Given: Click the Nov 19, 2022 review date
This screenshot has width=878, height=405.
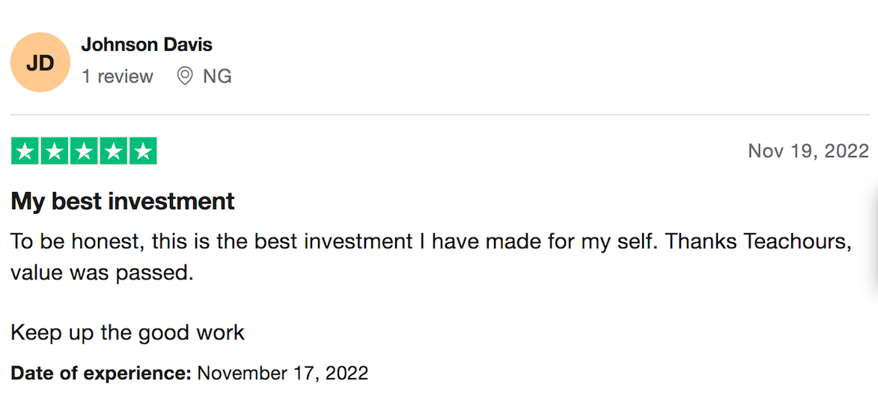Looking at the screenshot, I should 808,151.
